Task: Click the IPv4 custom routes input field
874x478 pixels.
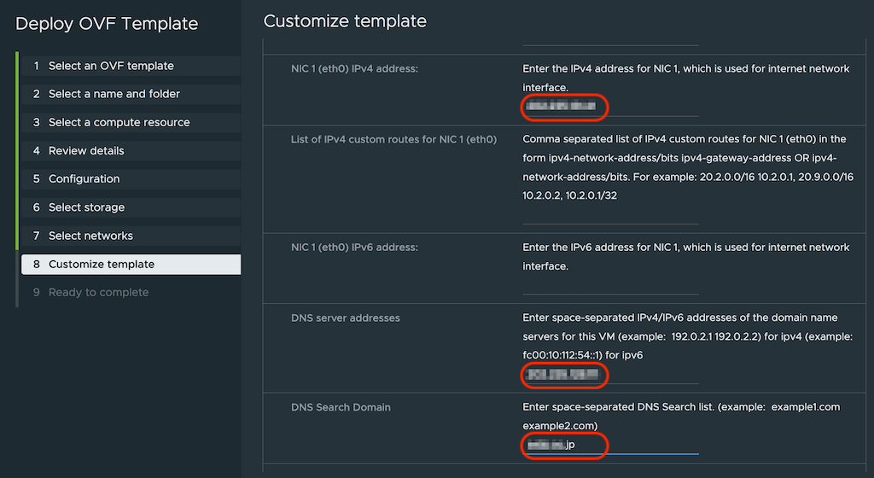Action: pyautogui.click(x=609, y=214)
